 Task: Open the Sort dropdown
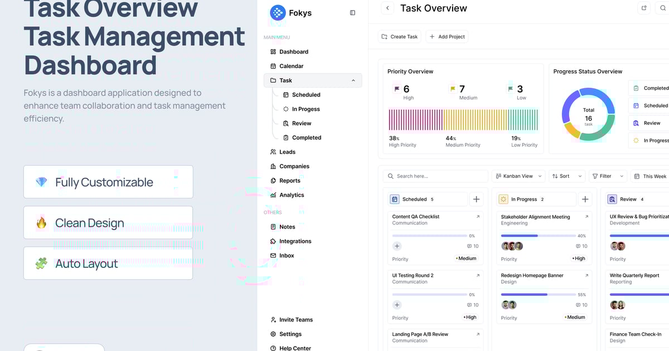[566, 176]
